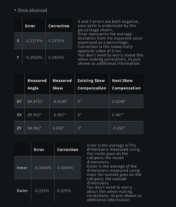This screenshot has width=176, height=207.
Task: Click the ZY measured angle 90.092°
Action: 34,128
